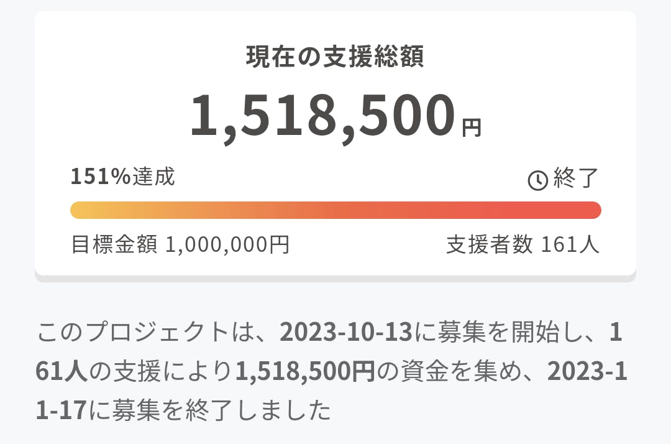The image size is (671, 444).
Task: Click the bold 2023-10-13 start date
Action: tap(346, 333)
